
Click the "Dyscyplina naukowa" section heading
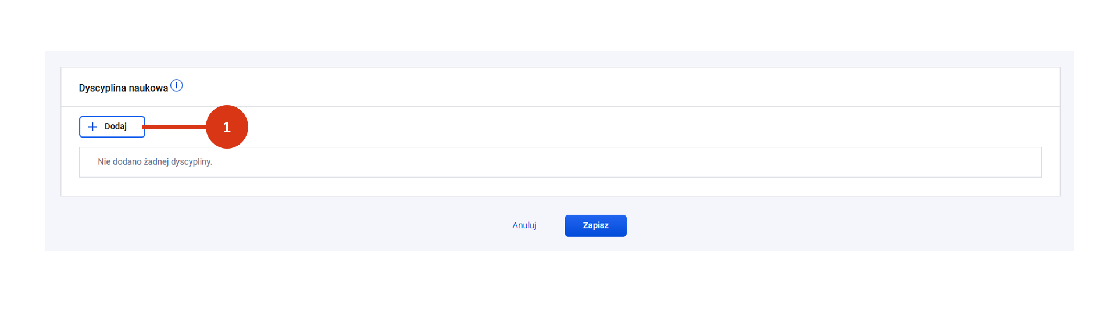tap(123, 88)
